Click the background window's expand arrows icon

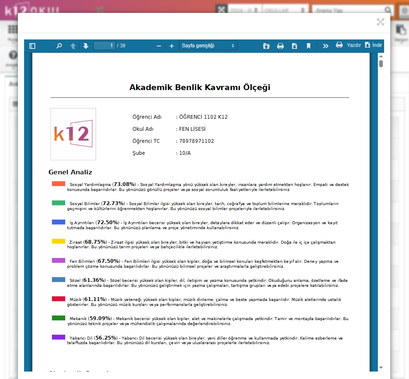coord(221,10)
